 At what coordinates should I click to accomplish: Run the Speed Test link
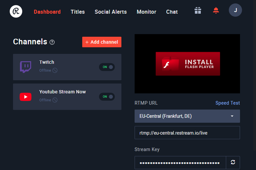point(228,103)
